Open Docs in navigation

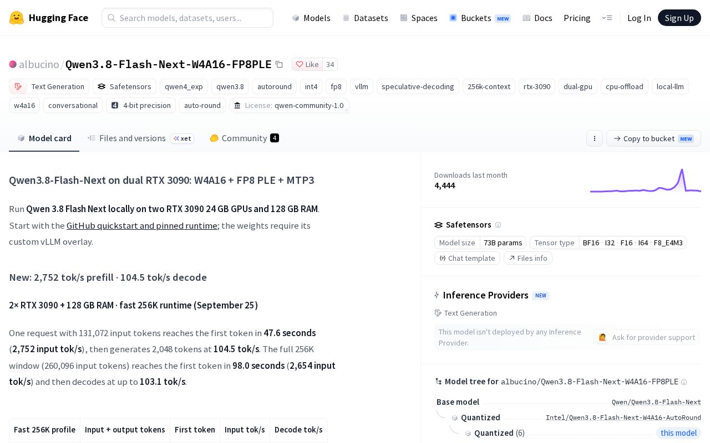pos(537,18)
